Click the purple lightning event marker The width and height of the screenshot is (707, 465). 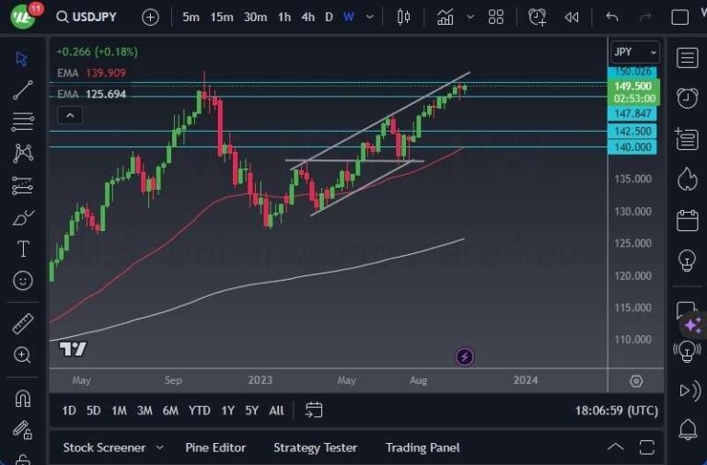pyautogui.click(x=464, y=356)
